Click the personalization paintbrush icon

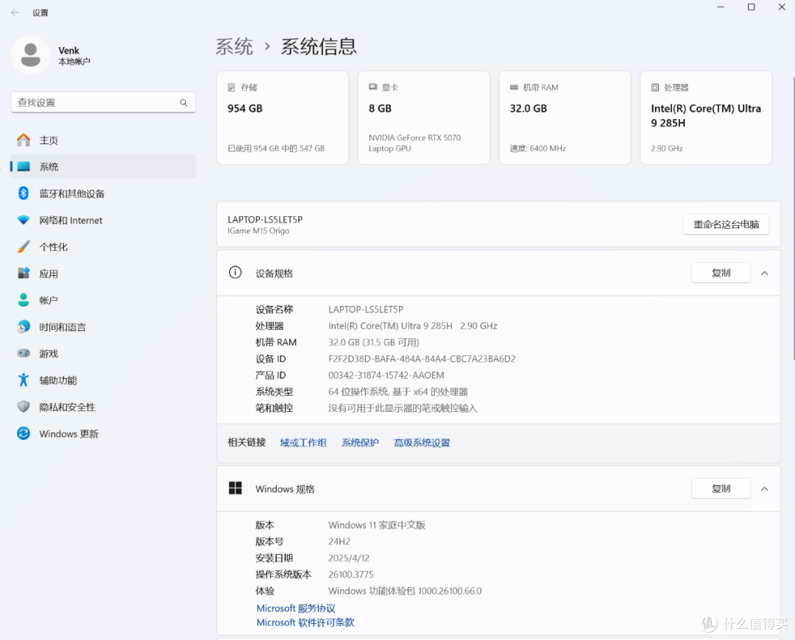(x=24, y=246)
